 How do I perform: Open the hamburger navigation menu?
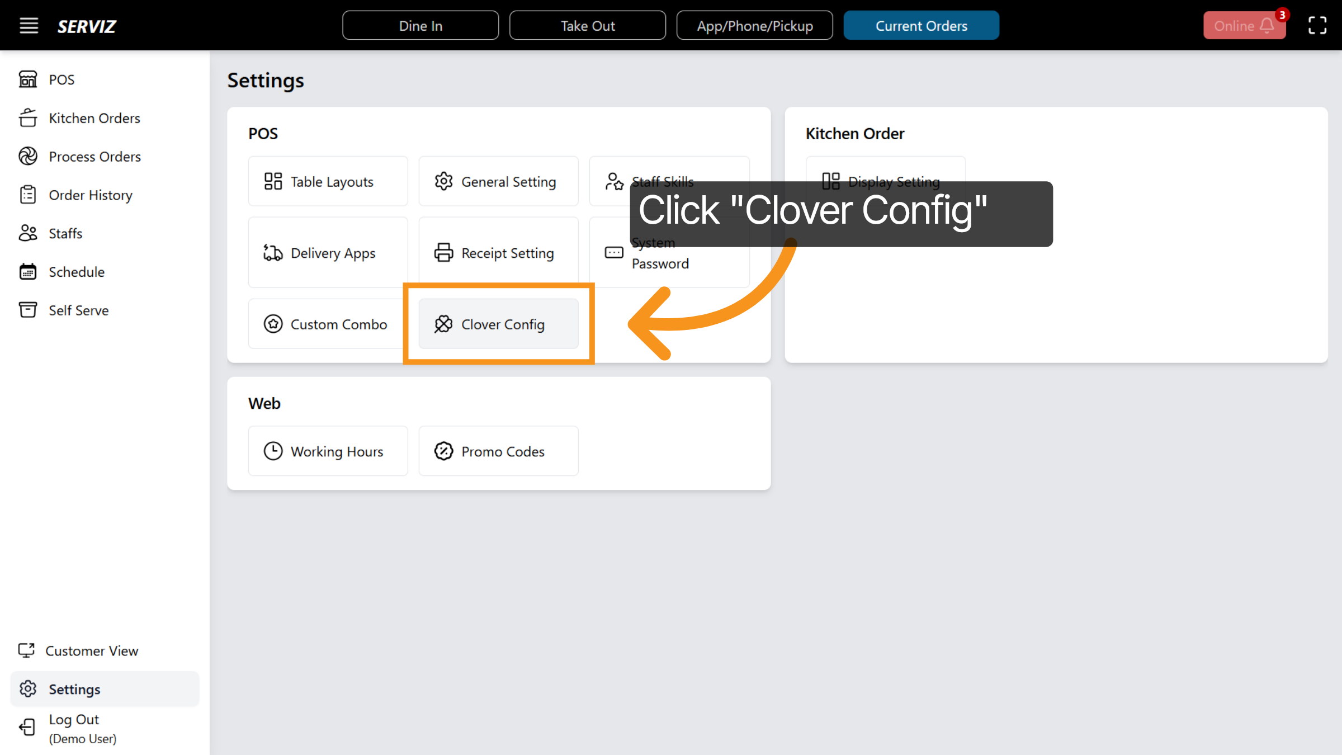(29, 25)
